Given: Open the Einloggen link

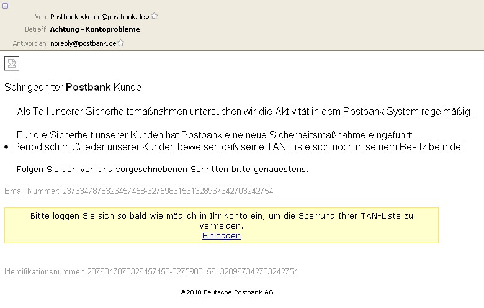Looking at the screenshot, I should point(221,236).
